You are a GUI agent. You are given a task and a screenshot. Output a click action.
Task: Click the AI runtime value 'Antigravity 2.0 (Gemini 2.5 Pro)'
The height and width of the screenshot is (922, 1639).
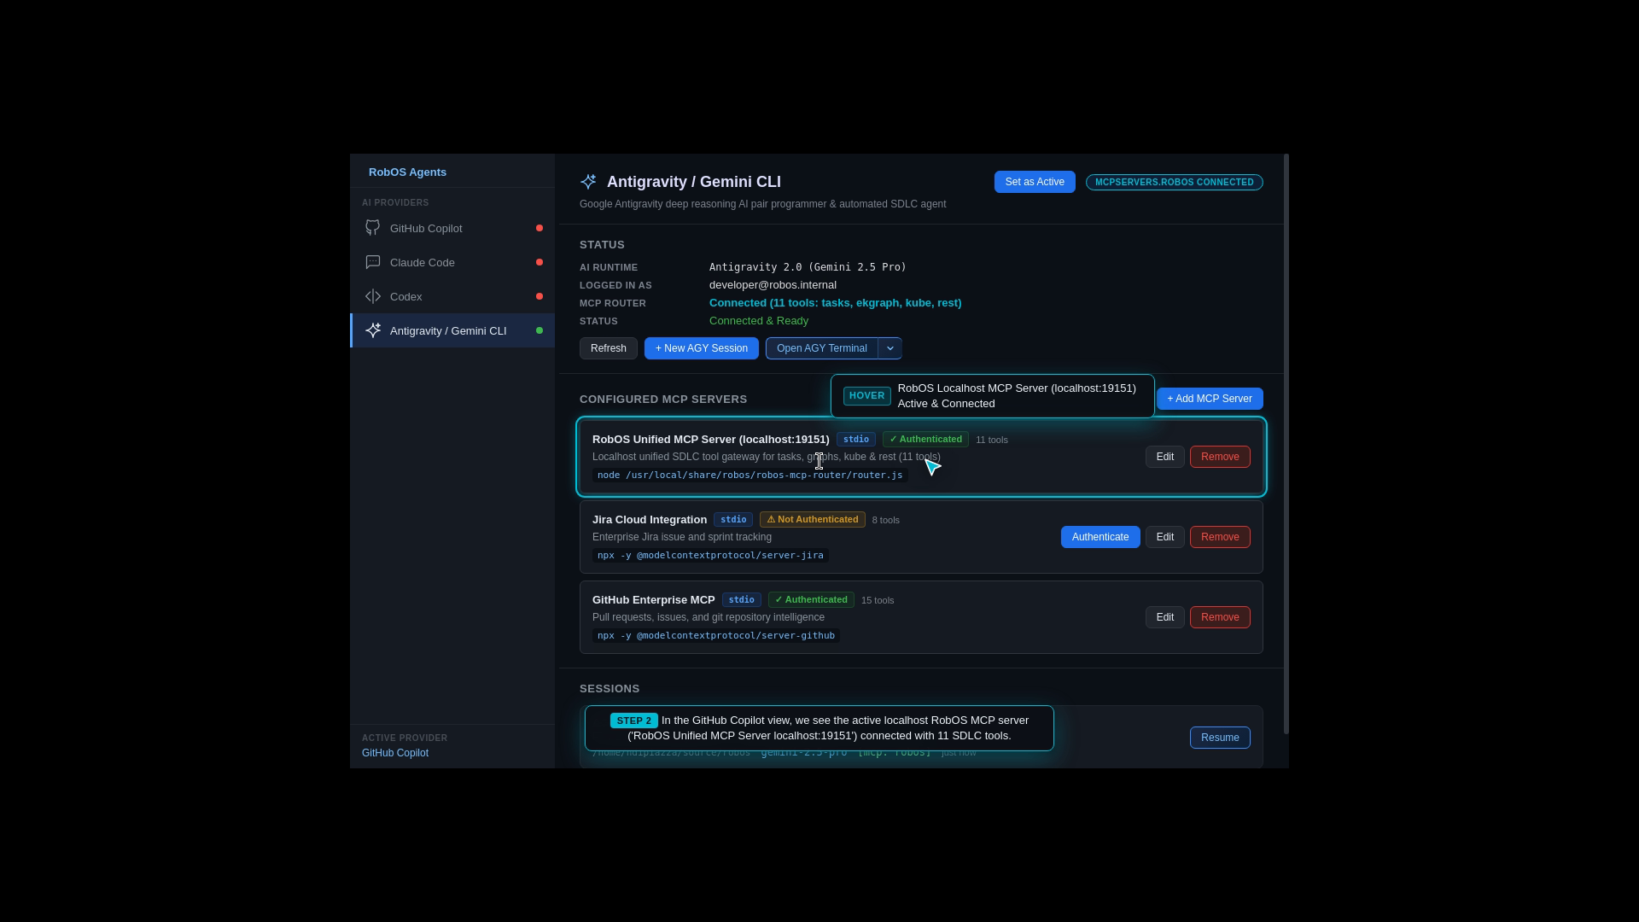(x=808, y=267)
